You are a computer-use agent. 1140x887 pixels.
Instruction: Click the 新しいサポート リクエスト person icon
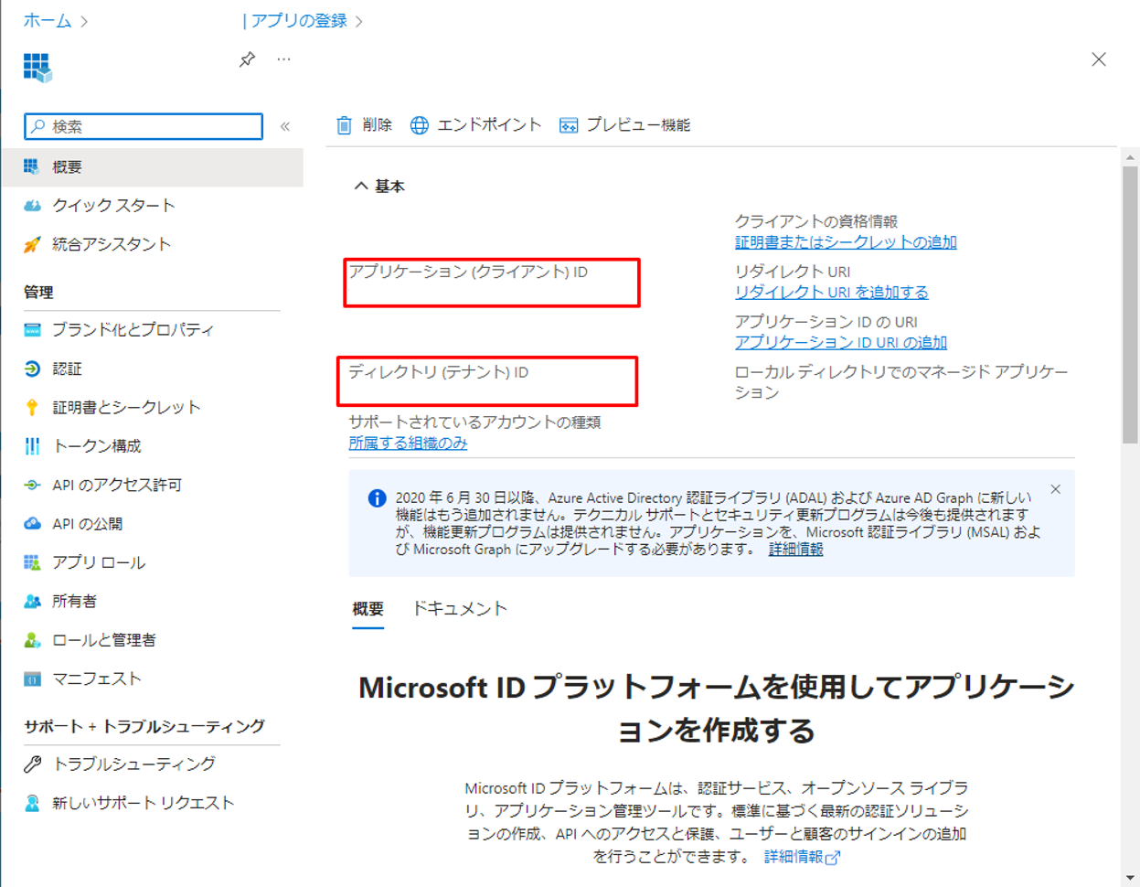(32, 803)
